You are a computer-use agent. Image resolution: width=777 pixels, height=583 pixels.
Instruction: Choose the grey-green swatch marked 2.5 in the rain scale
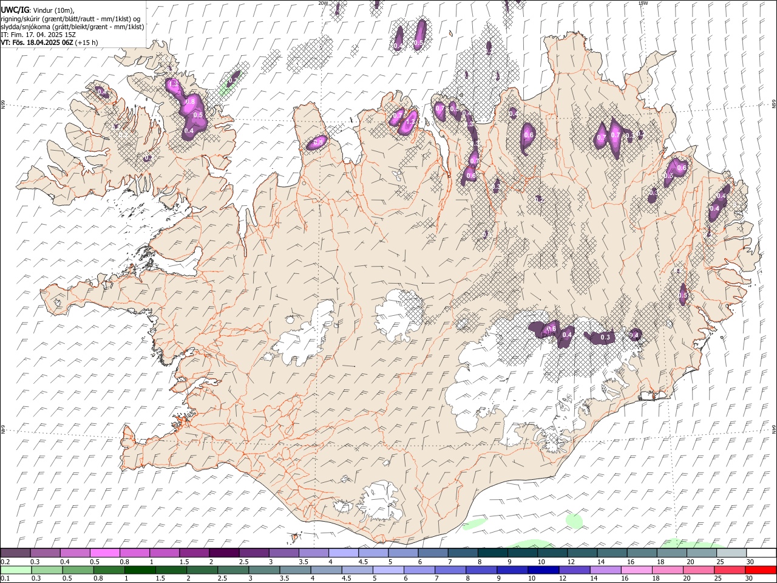click(233, 570)
